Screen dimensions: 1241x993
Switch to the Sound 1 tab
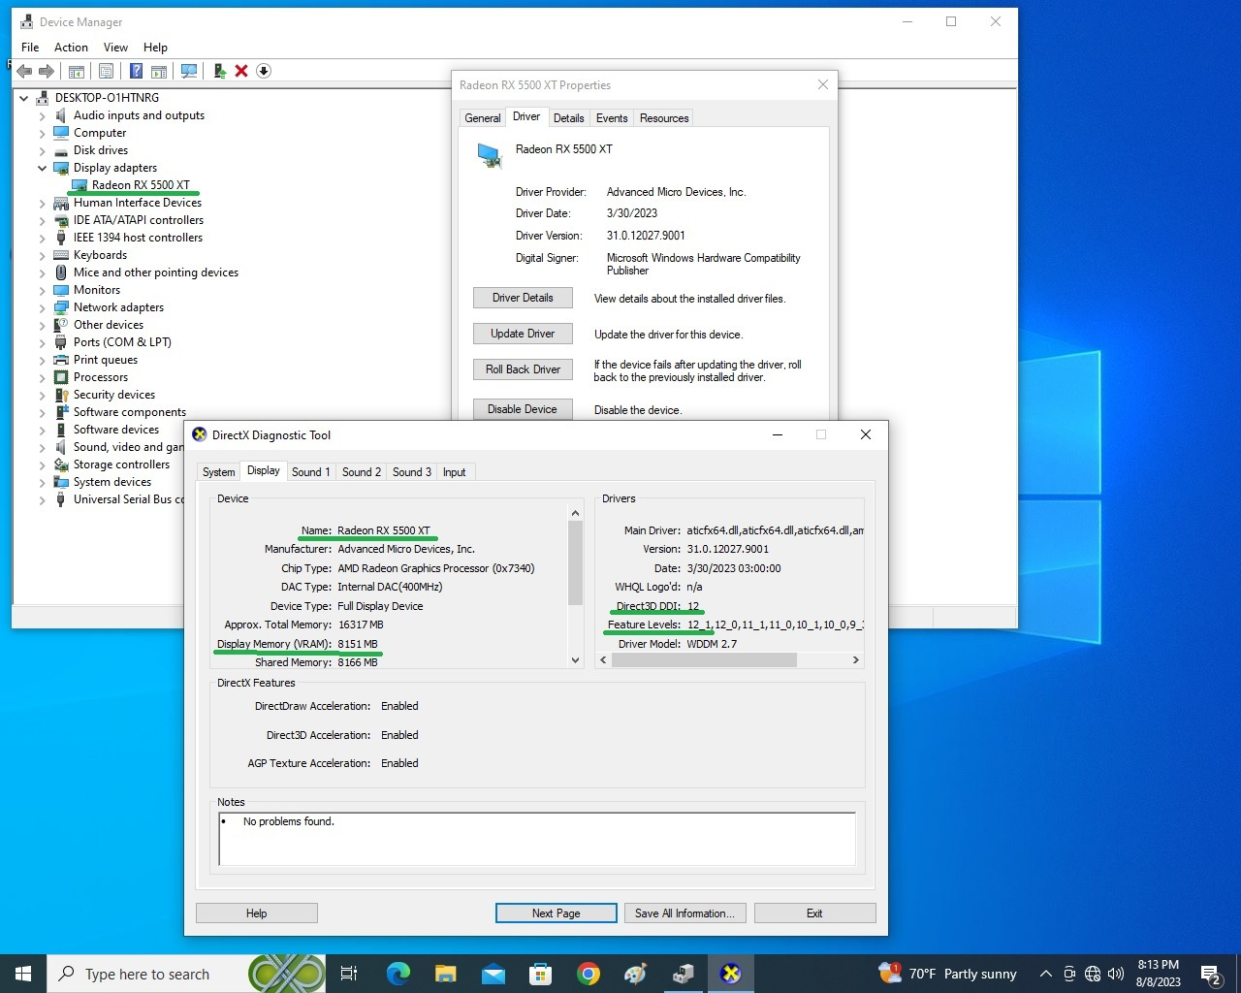[x=310, y=472]
